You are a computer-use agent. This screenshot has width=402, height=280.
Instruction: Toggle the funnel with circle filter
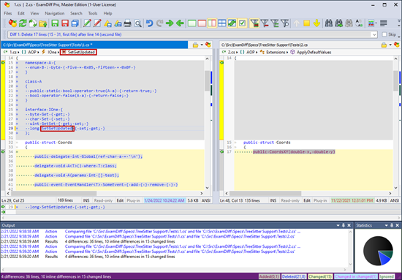[284, 23]
